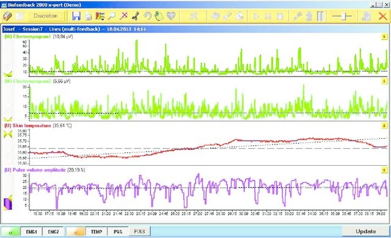The image size is (391, 238).
Task: Toggle the PULS channel tab
Action: click(139, 231)
